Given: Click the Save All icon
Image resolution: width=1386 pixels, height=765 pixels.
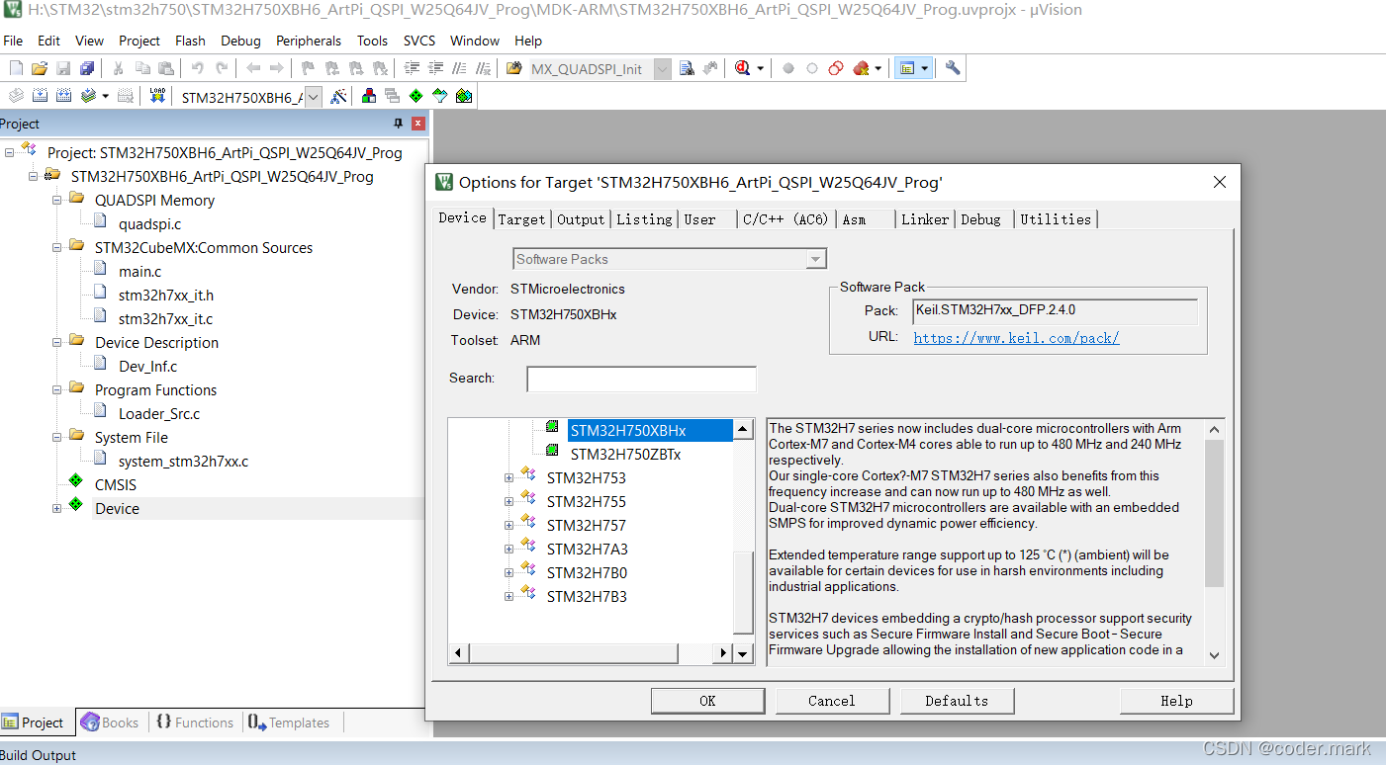Looking at the screenshot, I should pyautogui.click(x=87, y=68).
